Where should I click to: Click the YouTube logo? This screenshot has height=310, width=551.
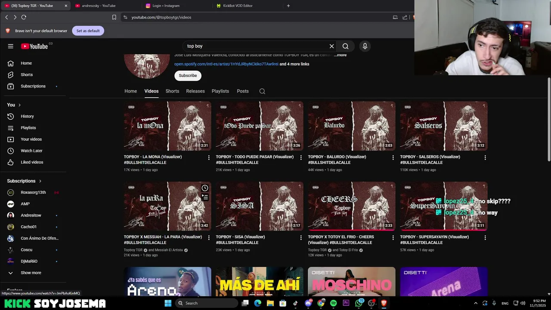click(34, 46)
